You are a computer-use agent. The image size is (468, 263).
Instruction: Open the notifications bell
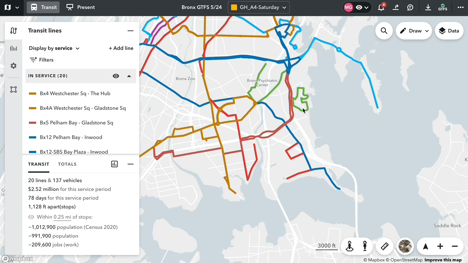click(381, 7)
